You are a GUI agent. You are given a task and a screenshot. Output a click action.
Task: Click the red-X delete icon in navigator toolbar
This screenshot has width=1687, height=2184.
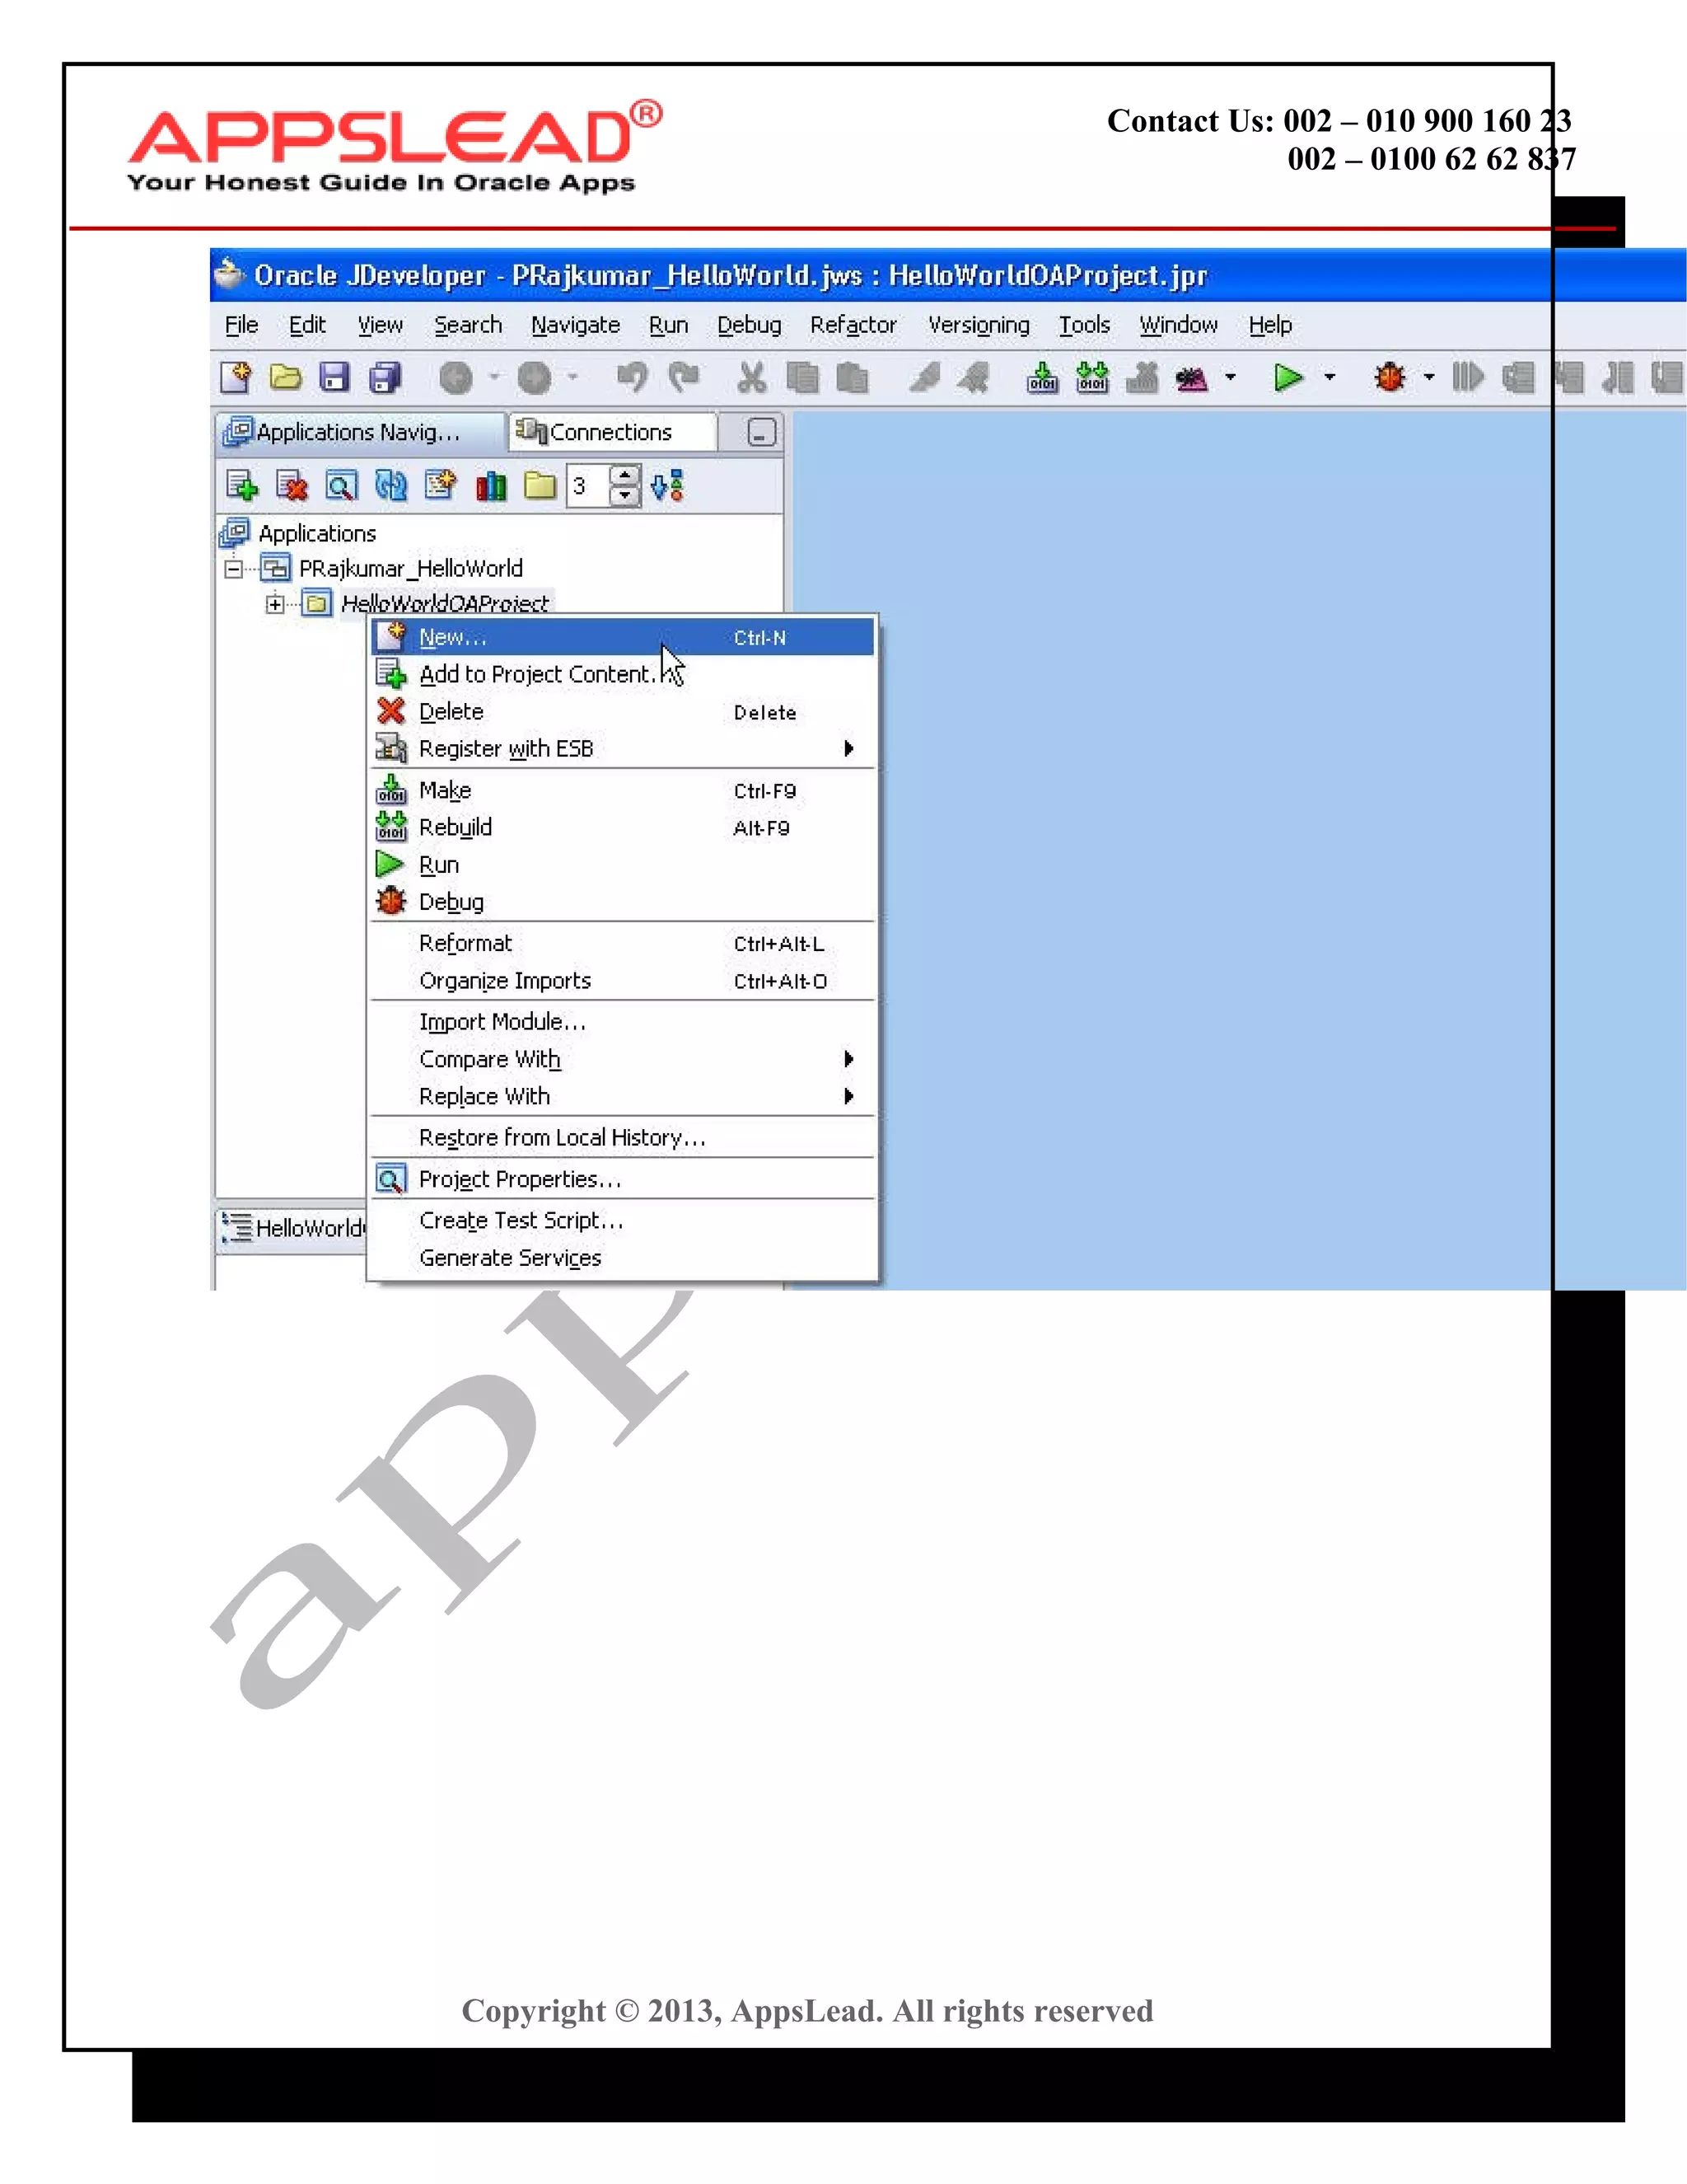point(292,487)
